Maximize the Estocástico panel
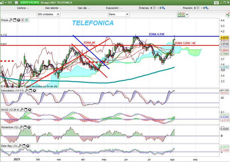The width and height of the screenshot is (230, 162). 30,91
